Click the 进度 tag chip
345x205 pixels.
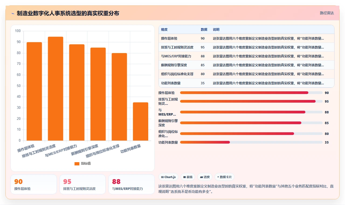[x=205, y=177]
